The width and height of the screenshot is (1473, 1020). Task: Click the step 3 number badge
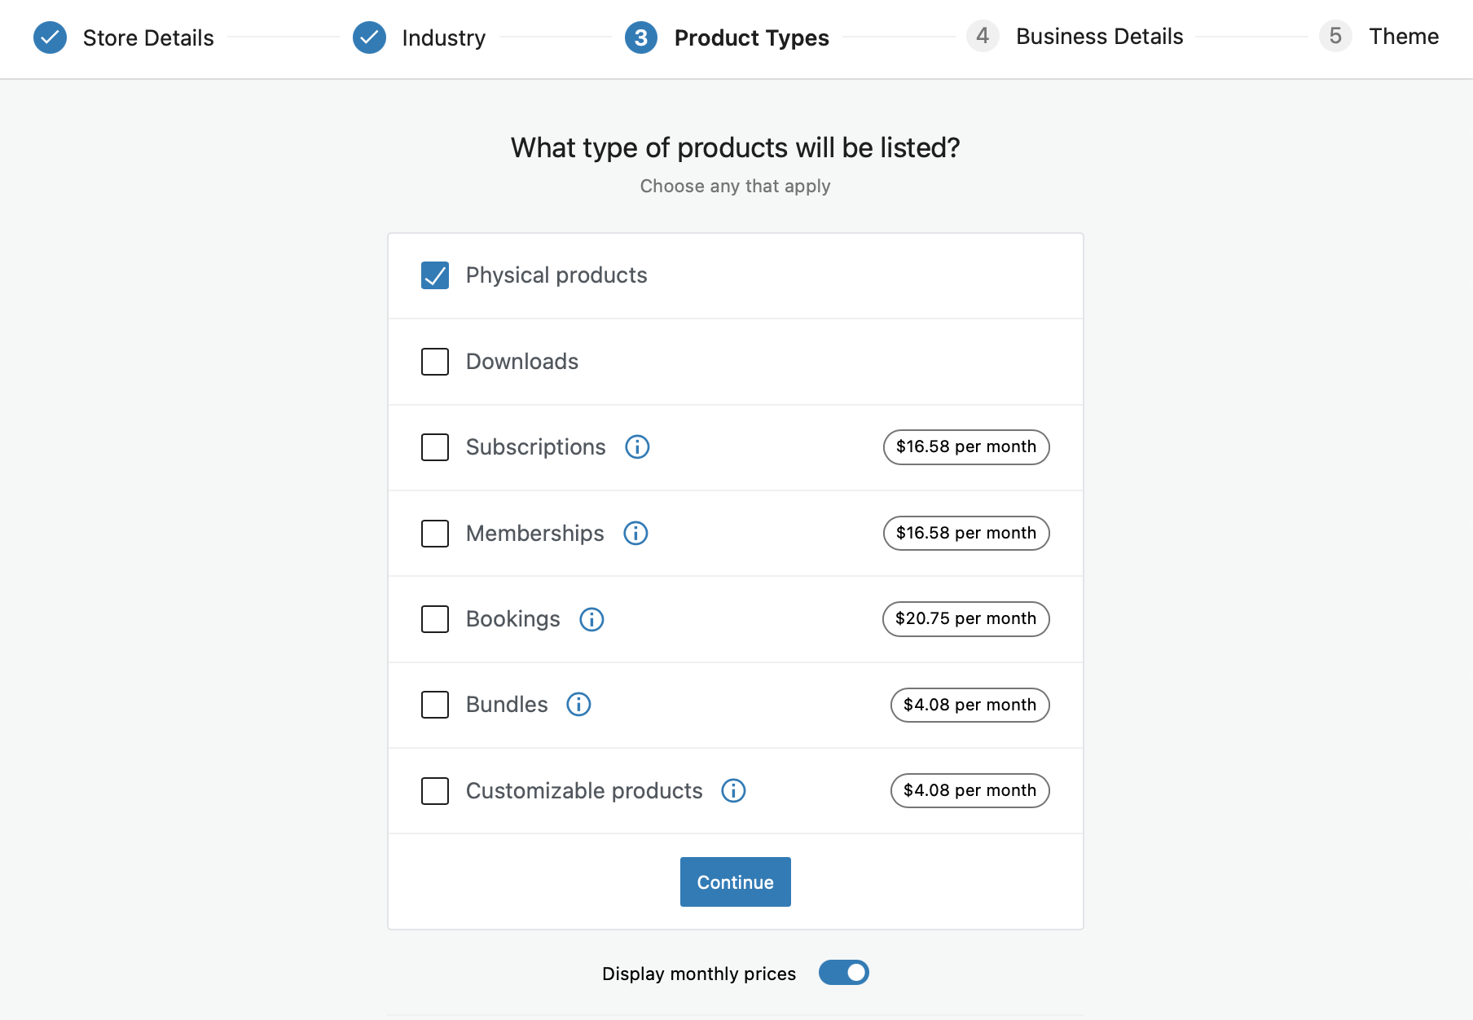click(641, 37)
